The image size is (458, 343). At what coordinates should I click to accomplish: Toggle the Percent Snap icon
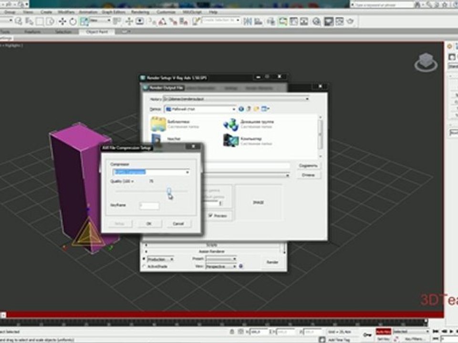173,21
